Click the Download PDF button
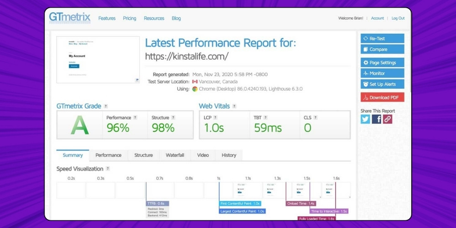The width and height of the screenshot is (456, 228). (x=382, y=97)
